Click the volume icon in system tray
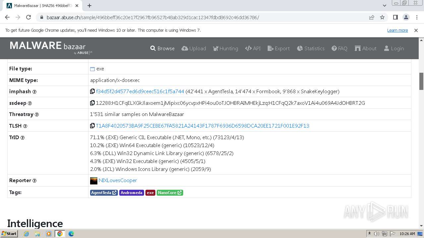The height and width of the screenshot is (238, 424). coord(377,234)
